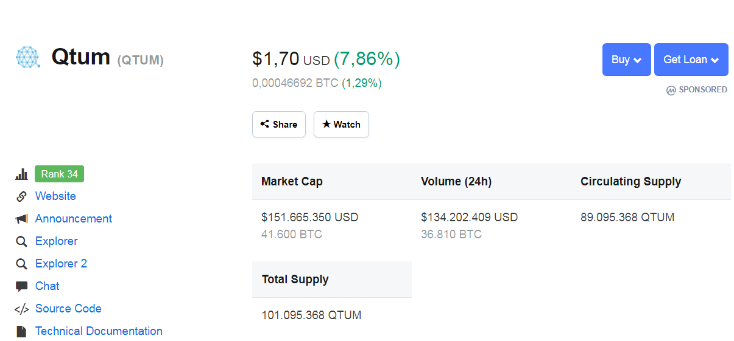Toggle the star Watch button
This screenshot has height=341, width=734.
pyautogui.click(x=341, y=125)
